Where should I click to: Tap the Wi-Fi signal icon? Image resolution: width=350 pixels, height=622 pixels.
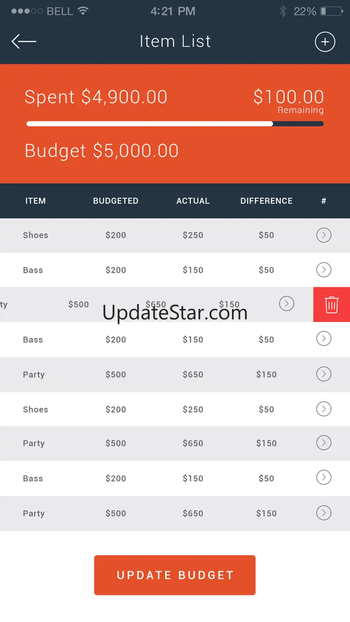pos(83,11)
